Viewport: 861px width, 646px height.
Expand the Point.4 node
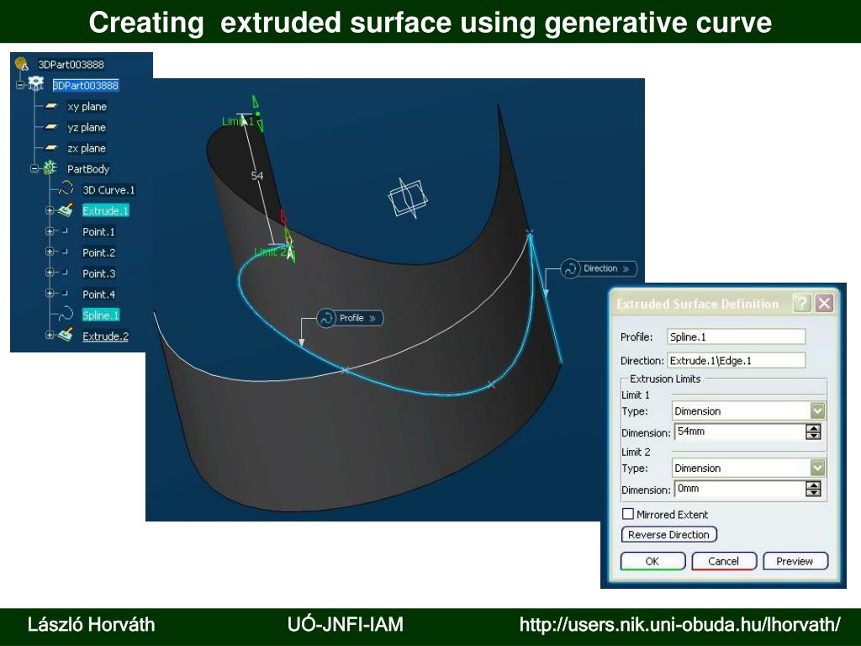[50, 294]
